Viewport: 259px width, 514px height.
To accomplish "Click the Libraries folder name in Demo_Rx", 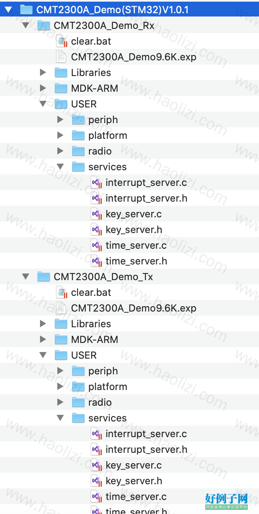I will tap(91, 73).
